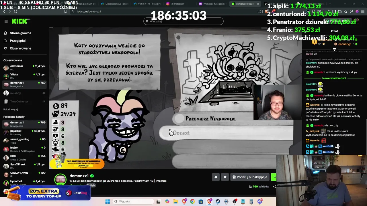Open Task View on the taskbar
This screenshot has height=206, width=367.
tap(158, 201)
